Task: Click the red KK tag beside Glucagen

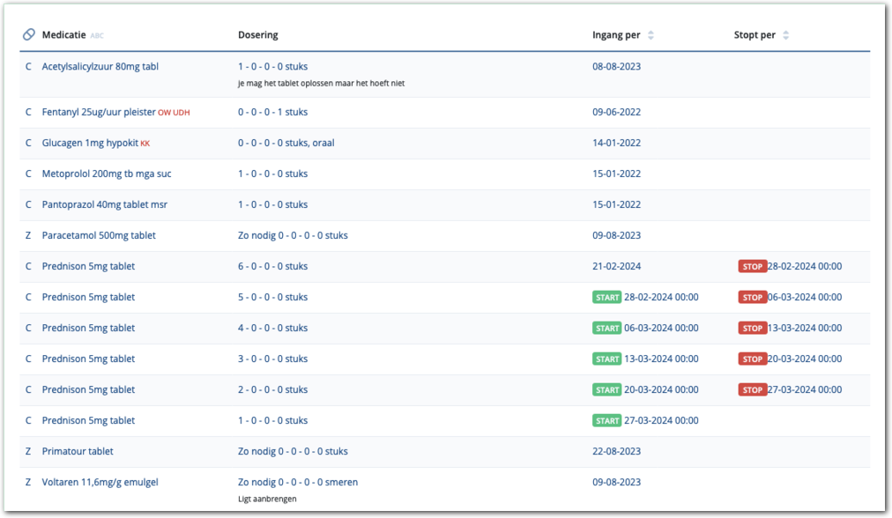Action: pos(145,144)
